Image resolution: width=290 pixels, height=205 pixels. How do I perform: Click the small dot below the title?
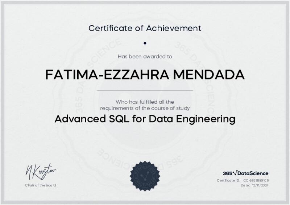click(x=145, y=43)
